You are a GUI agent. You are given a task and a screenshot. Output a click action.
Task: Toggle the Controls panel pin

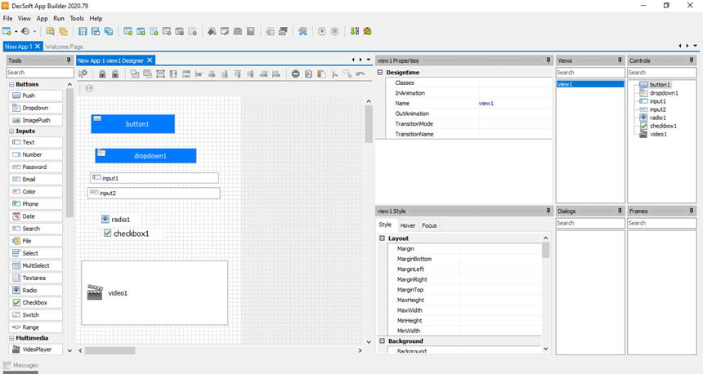pos(692,60)
